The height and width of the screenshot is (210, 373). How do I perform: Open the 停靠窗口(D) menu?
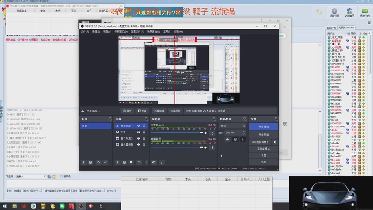pos(121,31)
